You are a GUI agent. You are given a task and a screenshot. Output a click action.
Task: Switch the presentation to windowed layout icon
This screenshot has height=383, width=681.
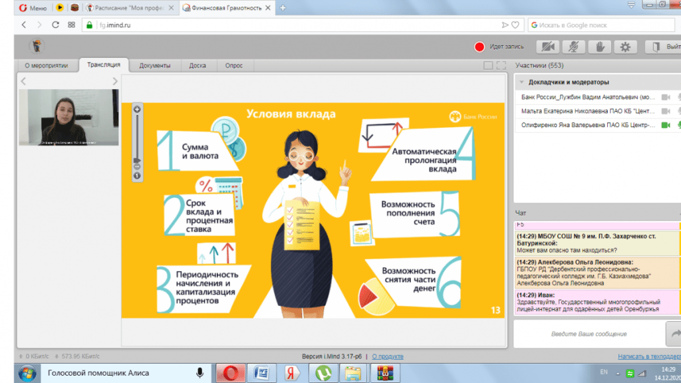pyautogui.click(x=488, y=66)
